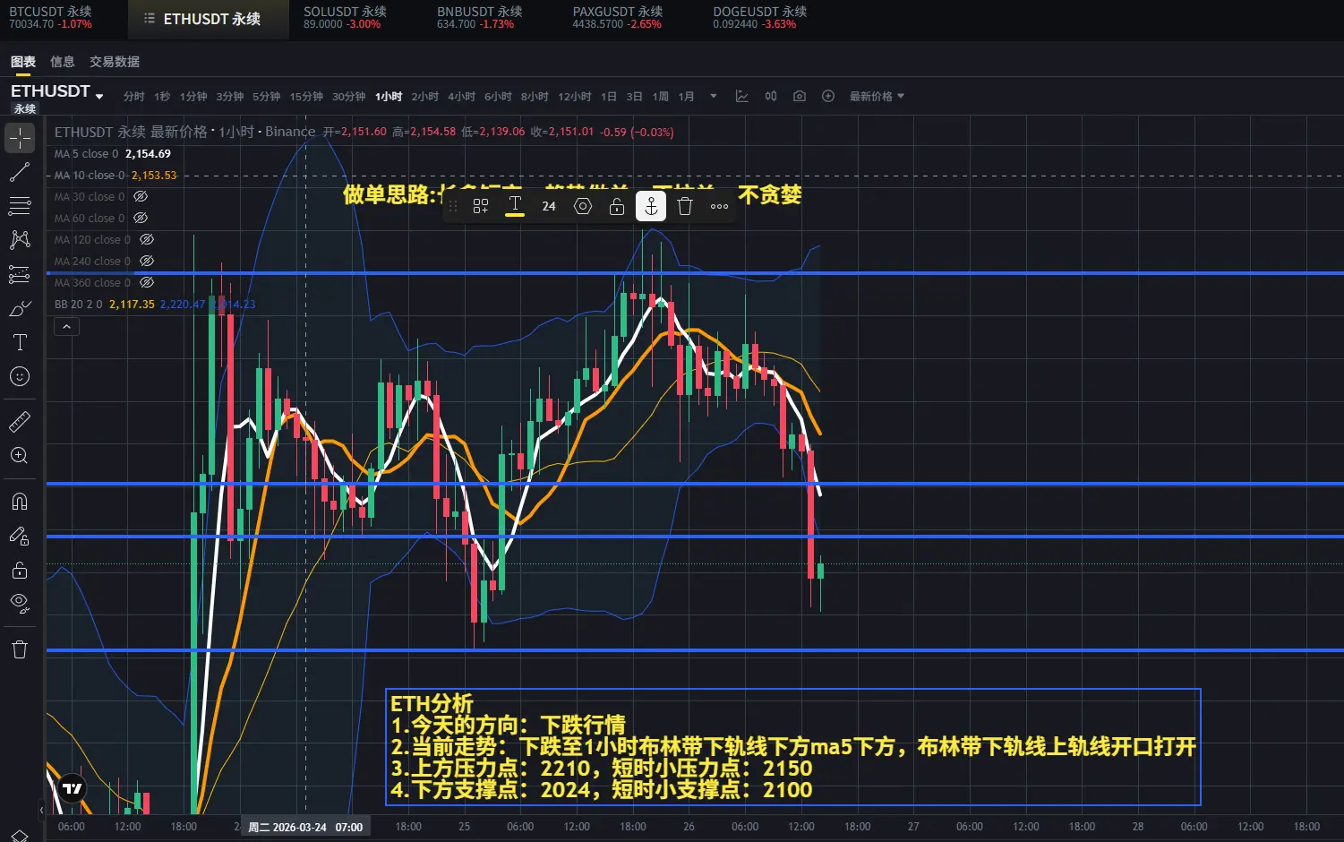Select the brush drawing tool
1344x842 pixels.
point(20,308)
